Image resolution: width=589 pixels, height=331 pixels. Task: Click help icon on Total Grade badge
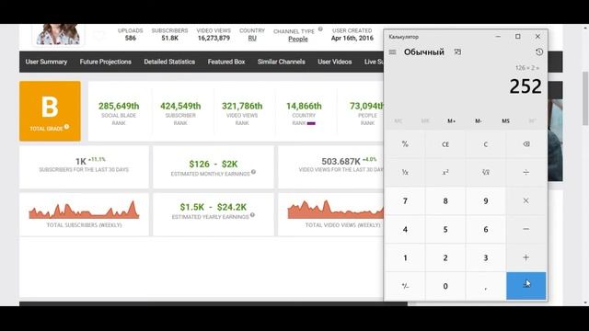pos(66,127)
